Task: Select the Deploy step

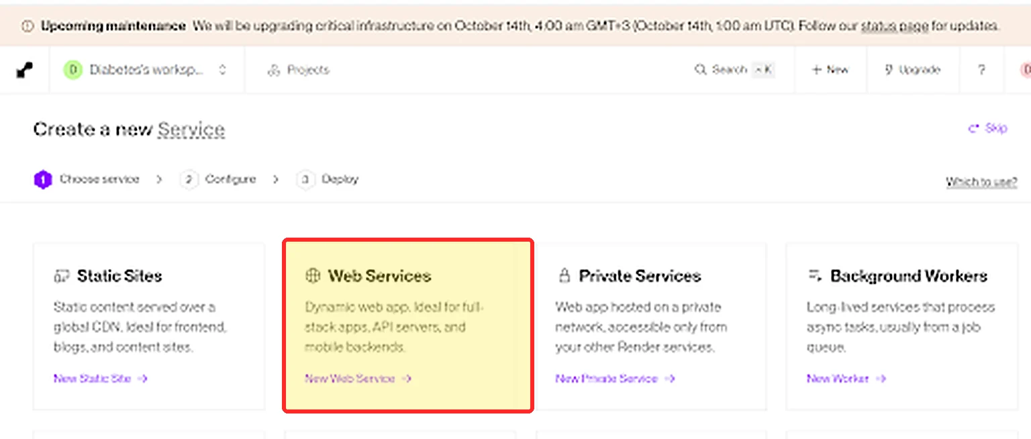Action: (x=328, y=179)
